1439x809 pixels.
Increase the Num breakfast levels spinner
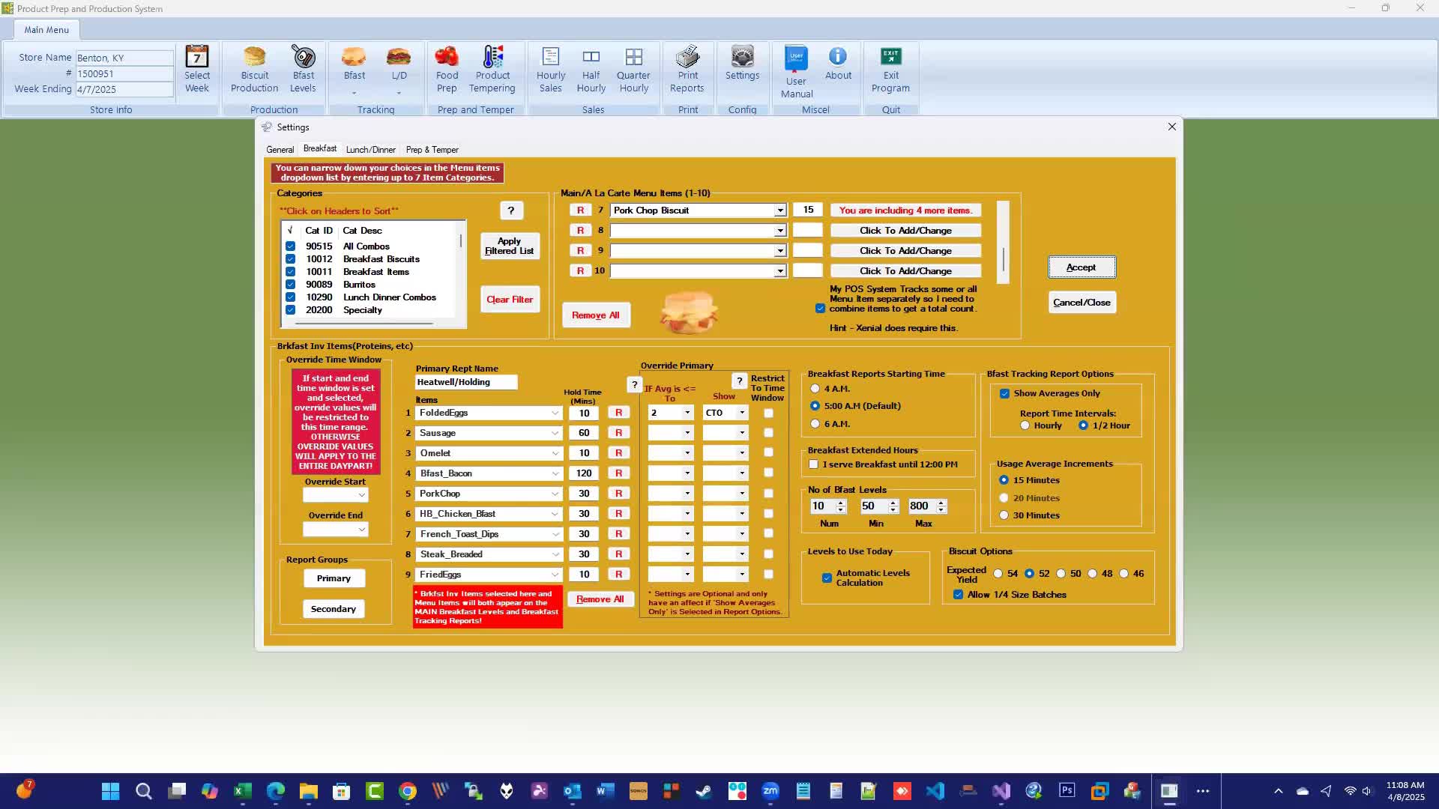coord(841,503)
